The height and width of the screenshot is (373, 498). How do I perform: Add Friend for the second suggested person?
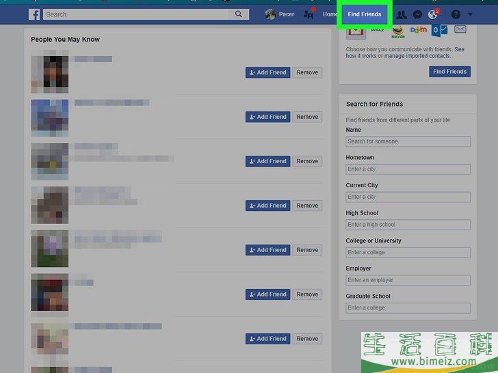pos(267,117)
